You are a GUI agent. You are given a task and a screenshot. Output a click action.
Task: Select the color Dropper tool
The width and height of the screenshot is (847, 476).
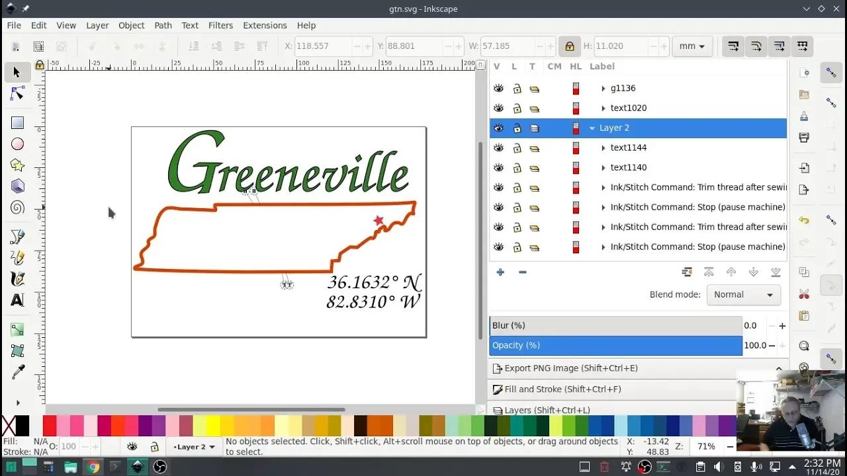coord(18,371)
